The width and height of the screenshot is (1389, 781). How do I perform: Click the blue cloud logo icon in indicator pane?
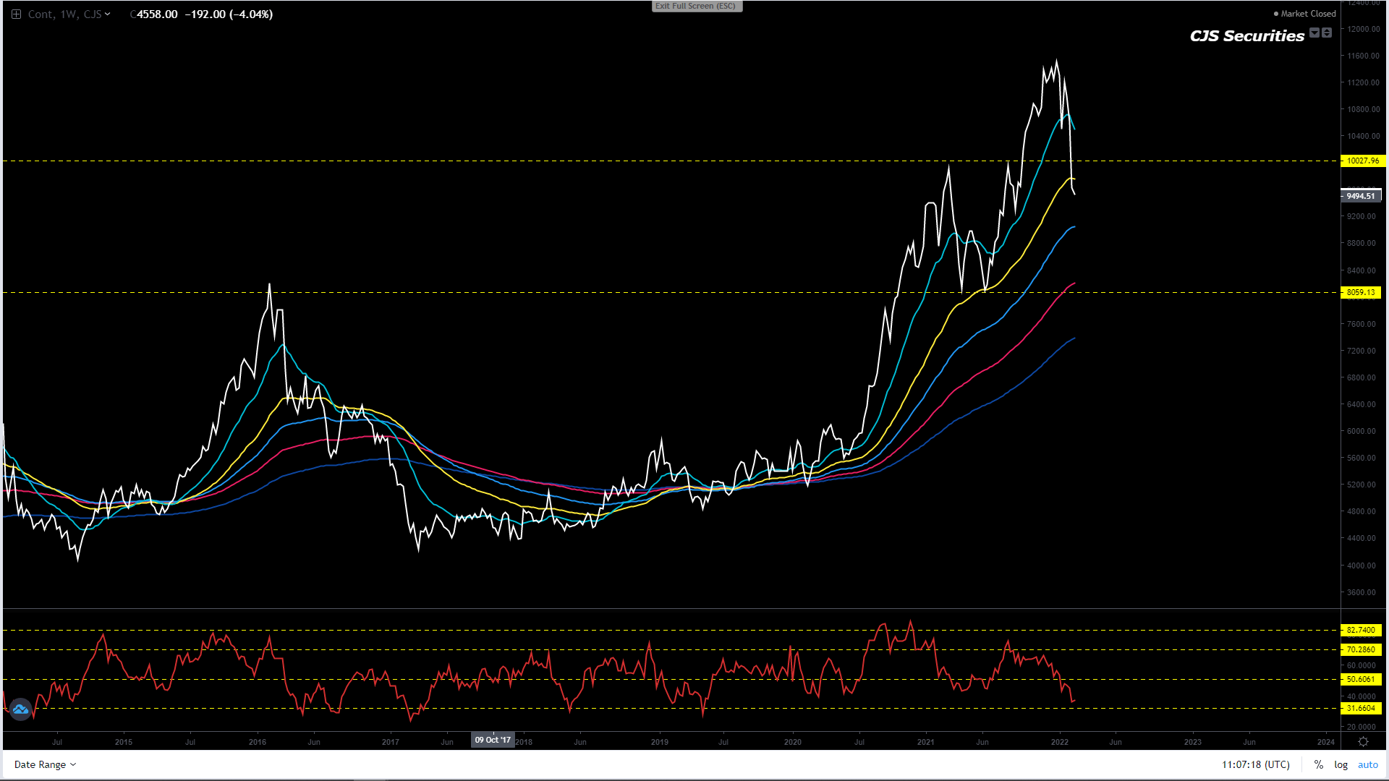[20, 709]
